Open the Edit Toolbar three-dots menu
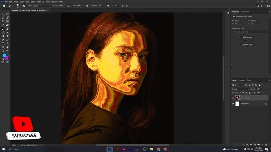 8,51
